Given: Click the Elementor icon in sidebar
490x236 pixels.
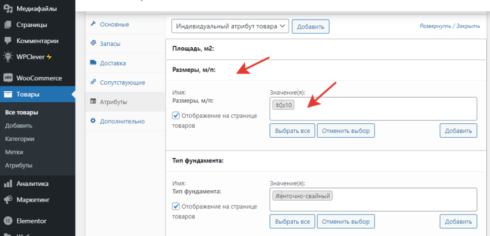Looking at the screenshot, I should (x=8, y=221).
